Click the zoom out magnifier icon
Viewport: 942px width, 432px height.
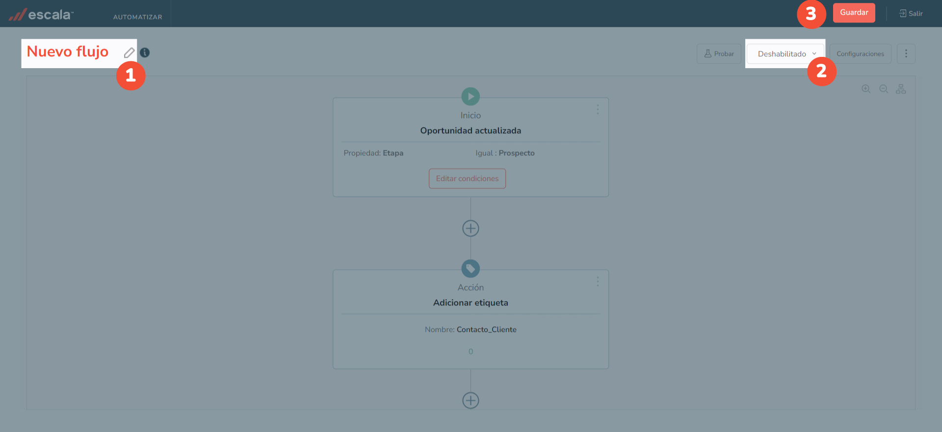click(x=884, y=89)
